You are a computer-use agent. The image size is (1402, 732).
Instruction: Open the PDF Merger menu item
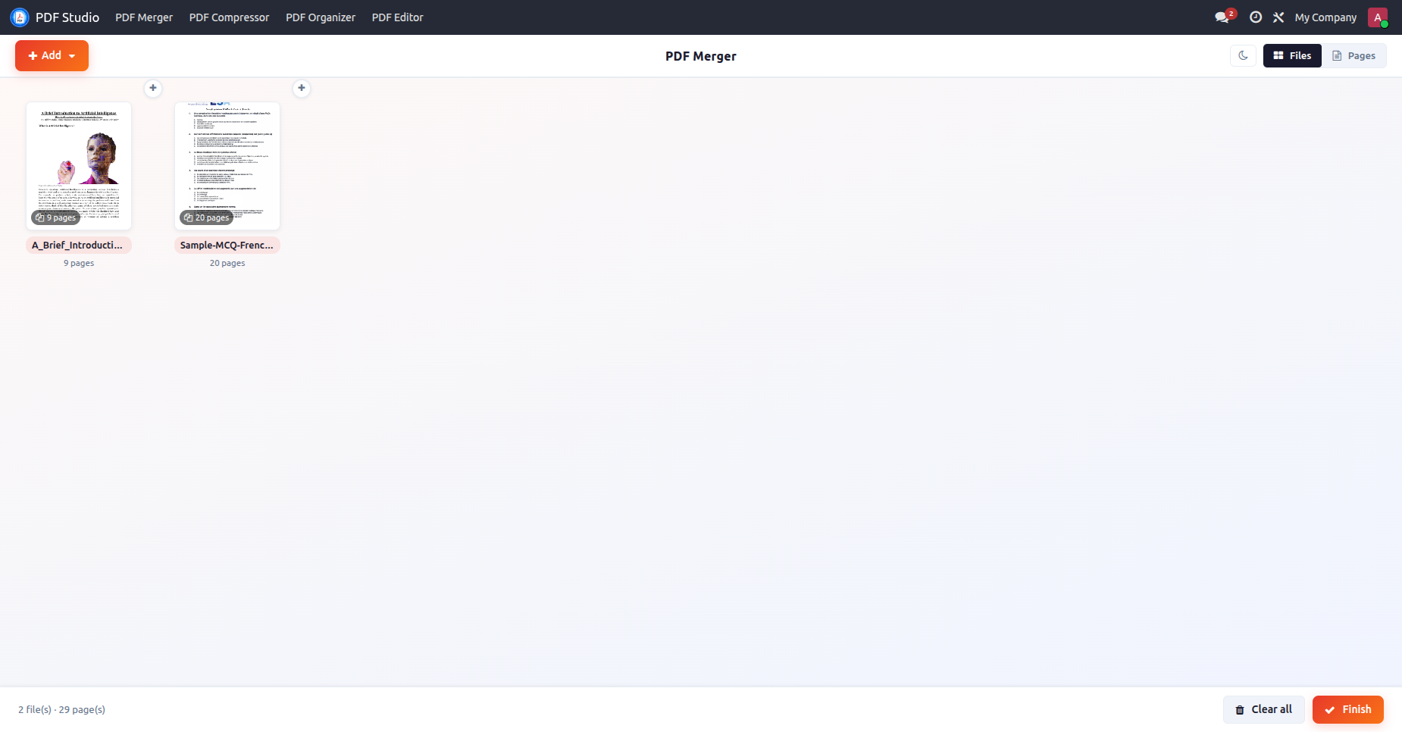[144, 17]
